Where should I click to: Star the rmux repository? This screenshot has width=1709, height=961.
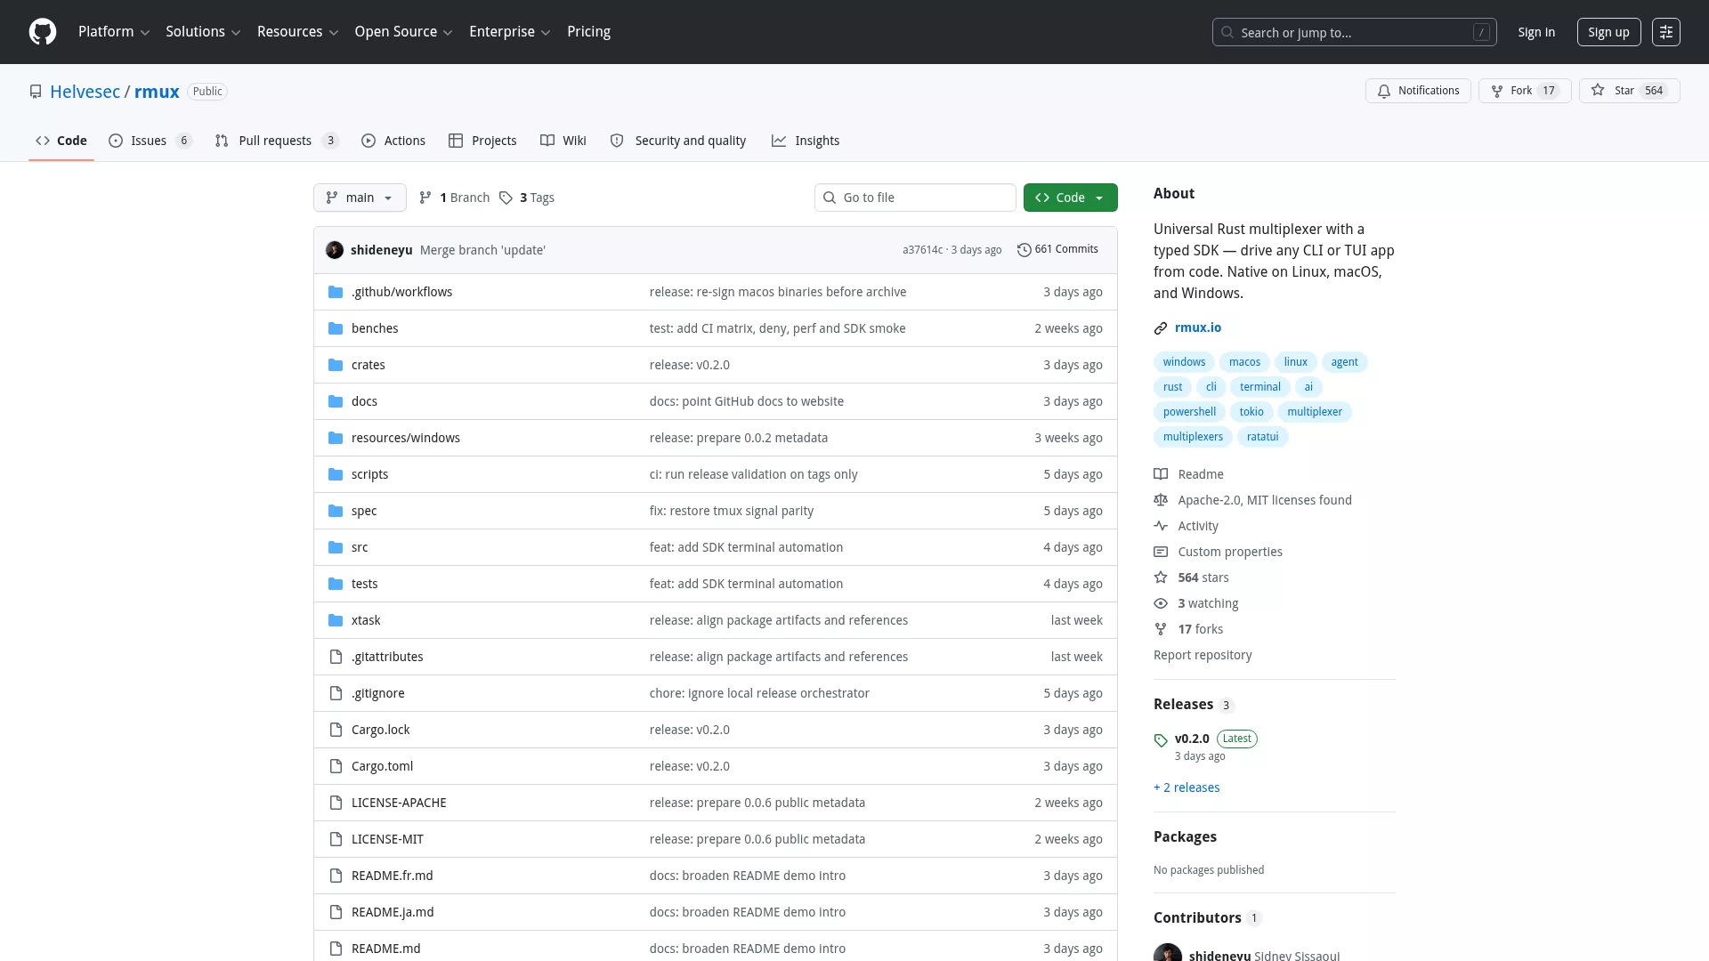[1629, 91]
